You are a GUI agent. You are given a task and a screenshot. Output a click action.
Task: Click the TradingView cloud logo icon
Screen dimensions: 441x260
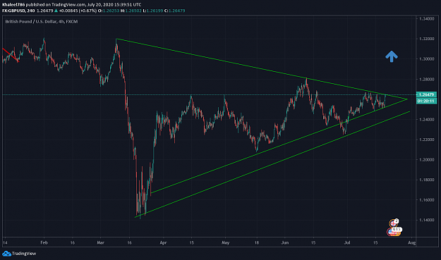(x=6, y=254)
